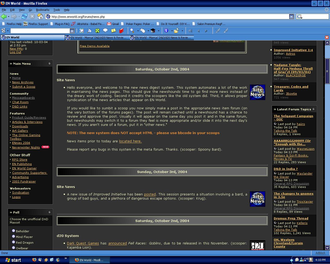Image resolution: width=330 pixels, height=264 pixels.
Task: Focus the Google toolbar search field
Action: (x=40, y=31)
